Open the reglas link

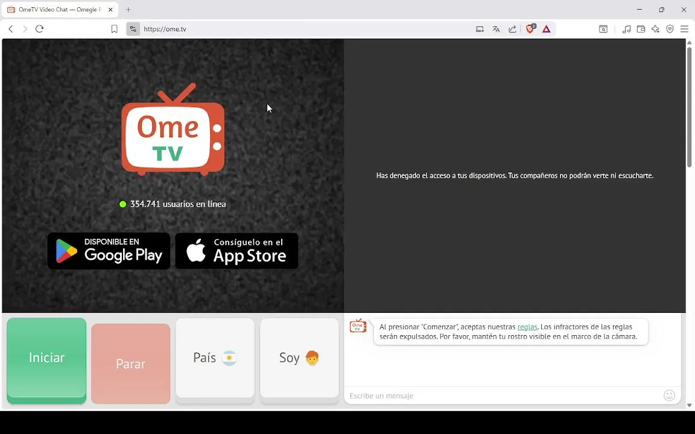[527, 327]
